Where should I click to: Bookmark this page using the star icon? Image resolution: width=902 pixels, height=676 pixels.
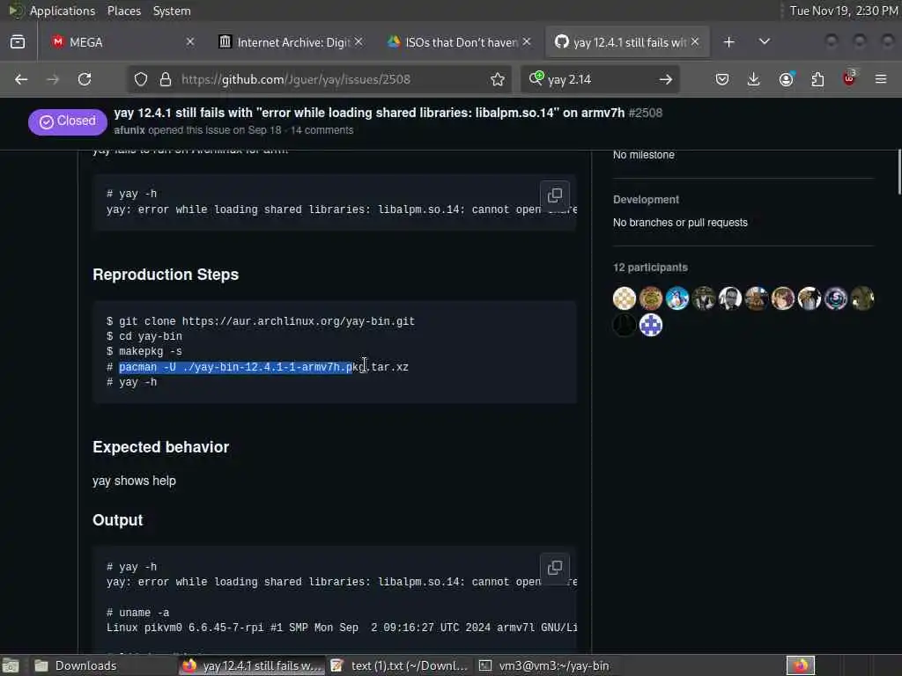pos(498,79)
